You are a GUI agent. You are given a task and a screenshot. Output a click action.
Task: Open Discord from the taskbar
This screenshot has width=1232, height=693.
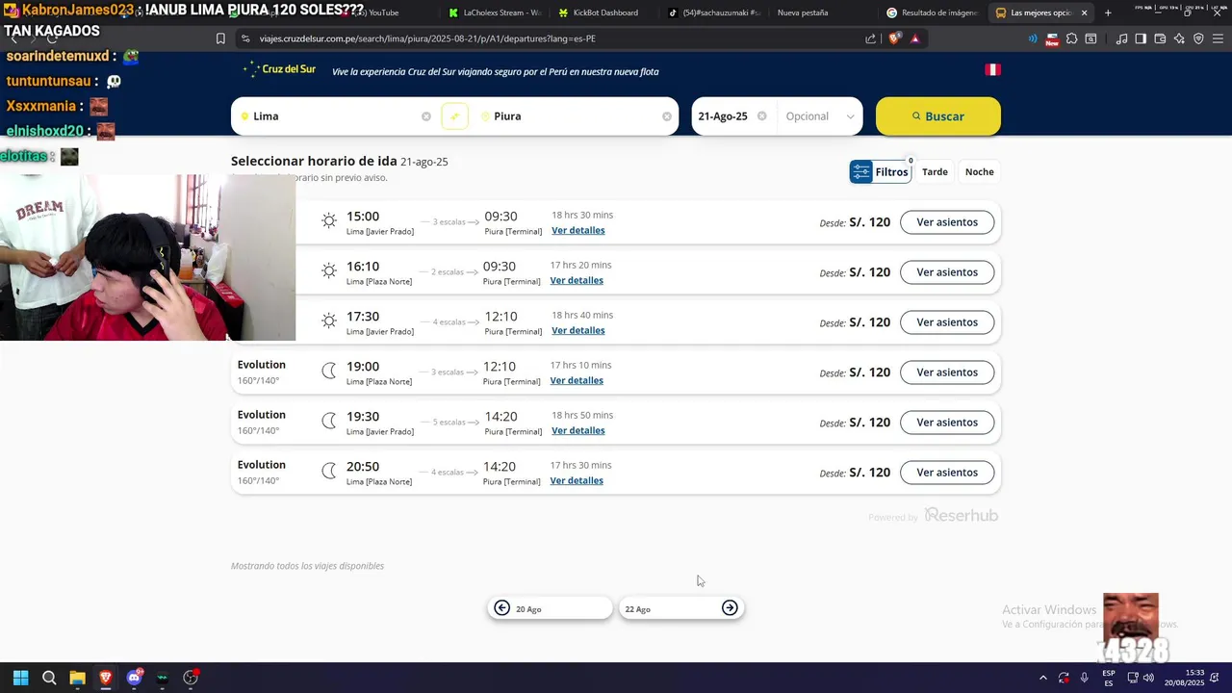pos(135,678)
